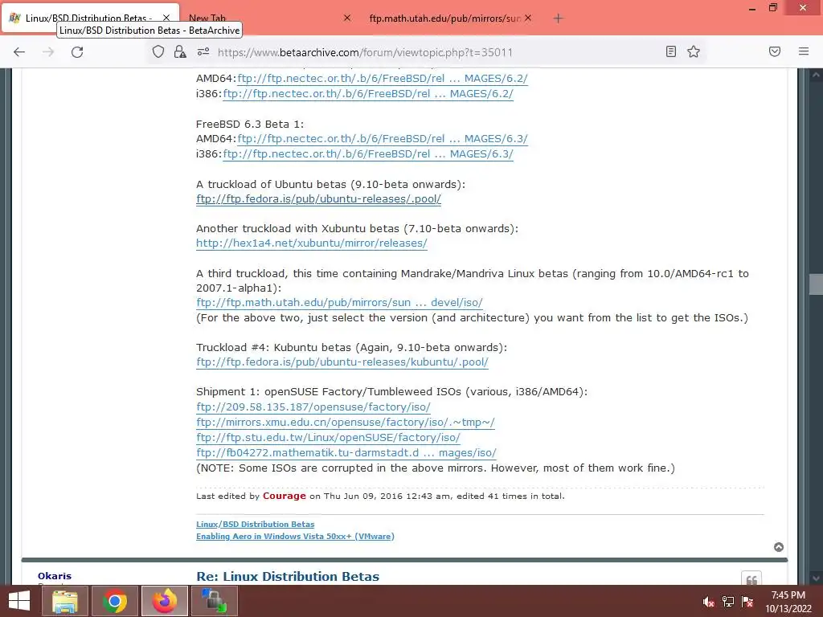Open 209.58.135.187 opensuse factory link

313,407
